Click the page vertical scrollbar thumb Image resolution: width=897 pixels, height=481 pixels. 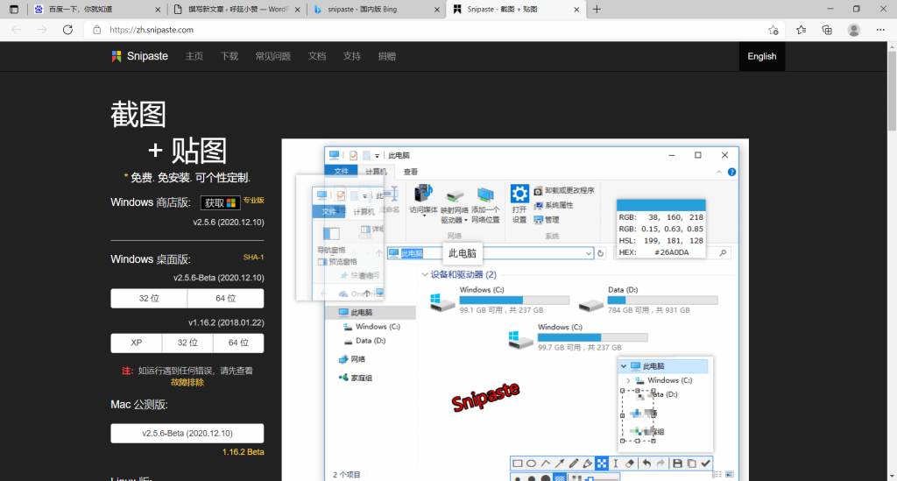(x=892, y=90)
